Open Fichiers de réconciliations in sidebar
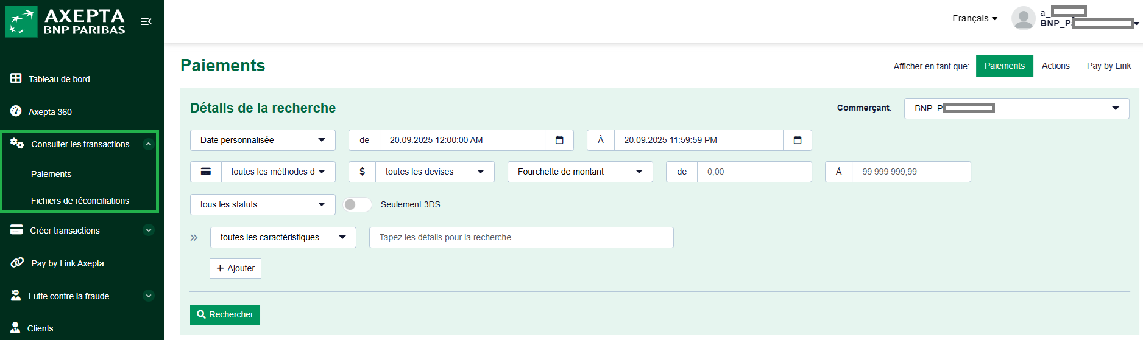 coord(80,201)
